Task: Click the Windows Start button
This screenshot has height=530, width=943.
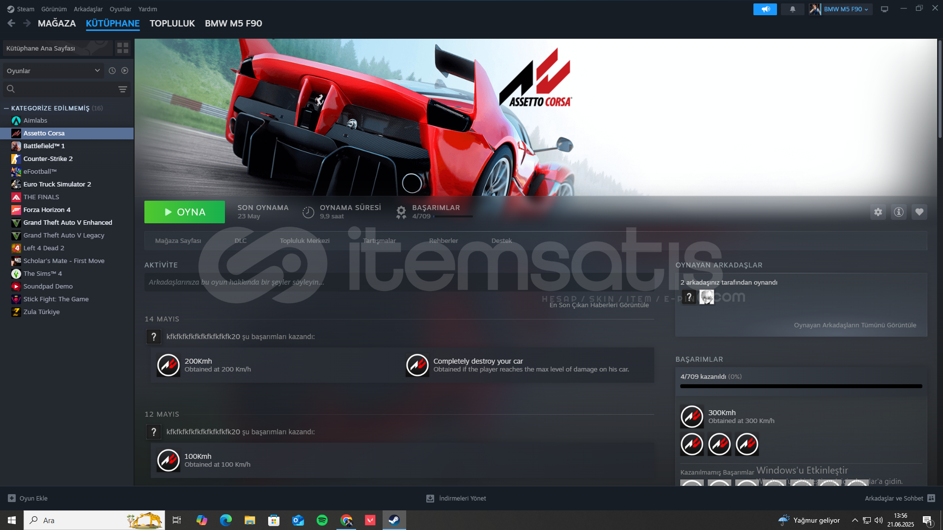Action: point(12,520)
